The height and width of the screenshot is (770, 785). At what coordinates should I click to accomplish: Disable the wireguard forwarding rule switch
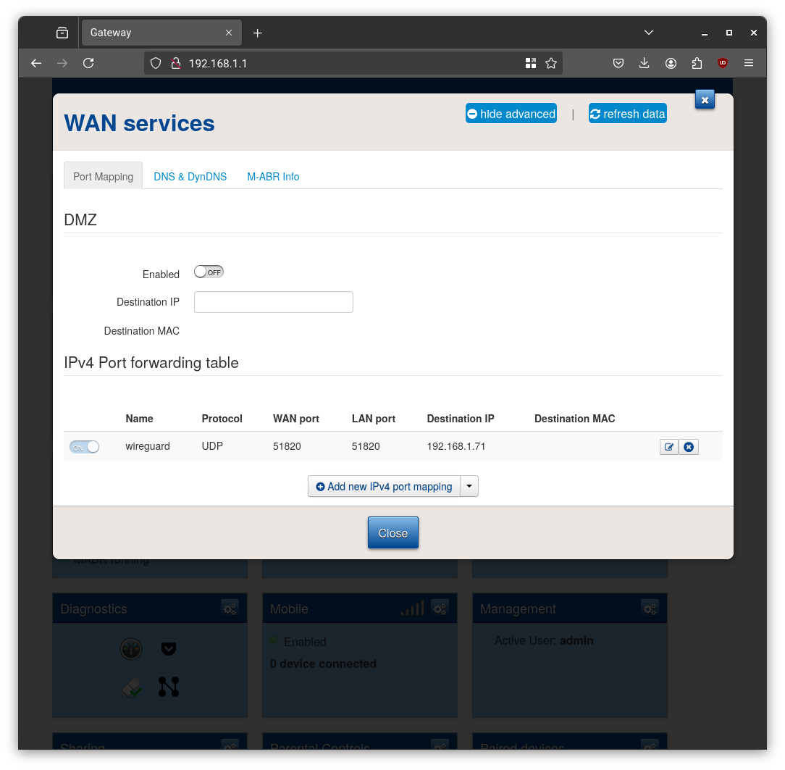point(84,446)
